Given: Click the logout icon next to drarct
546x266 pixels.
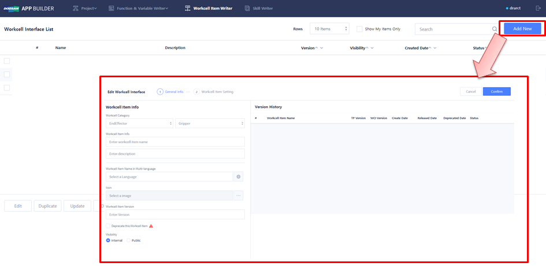Looking at the screenshot, I should pyautogui.click(x=538, y=9).
